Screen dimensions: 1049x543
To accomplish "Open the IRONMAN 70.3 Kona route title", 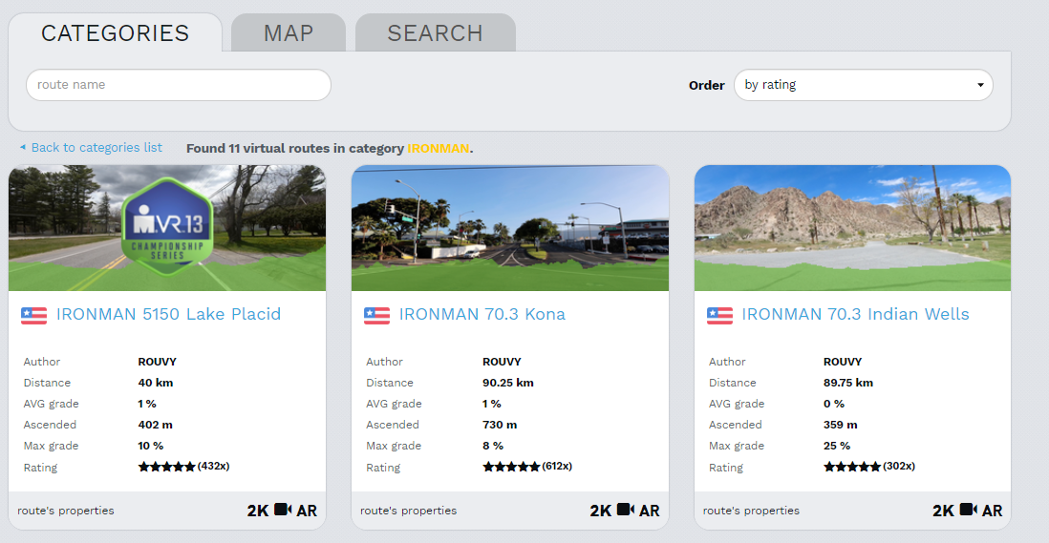I will (x=482, y=314).
